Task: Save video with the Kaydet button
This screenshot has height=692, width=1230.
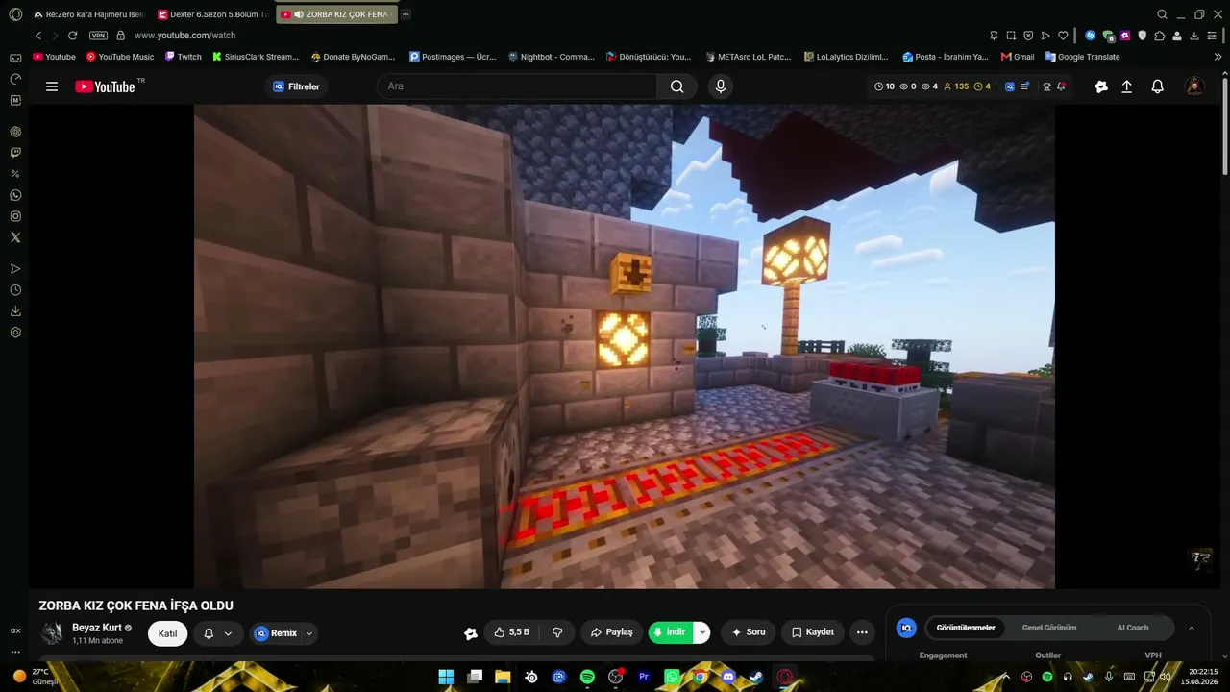Action: pyautogui.click(x=812, y=632)
